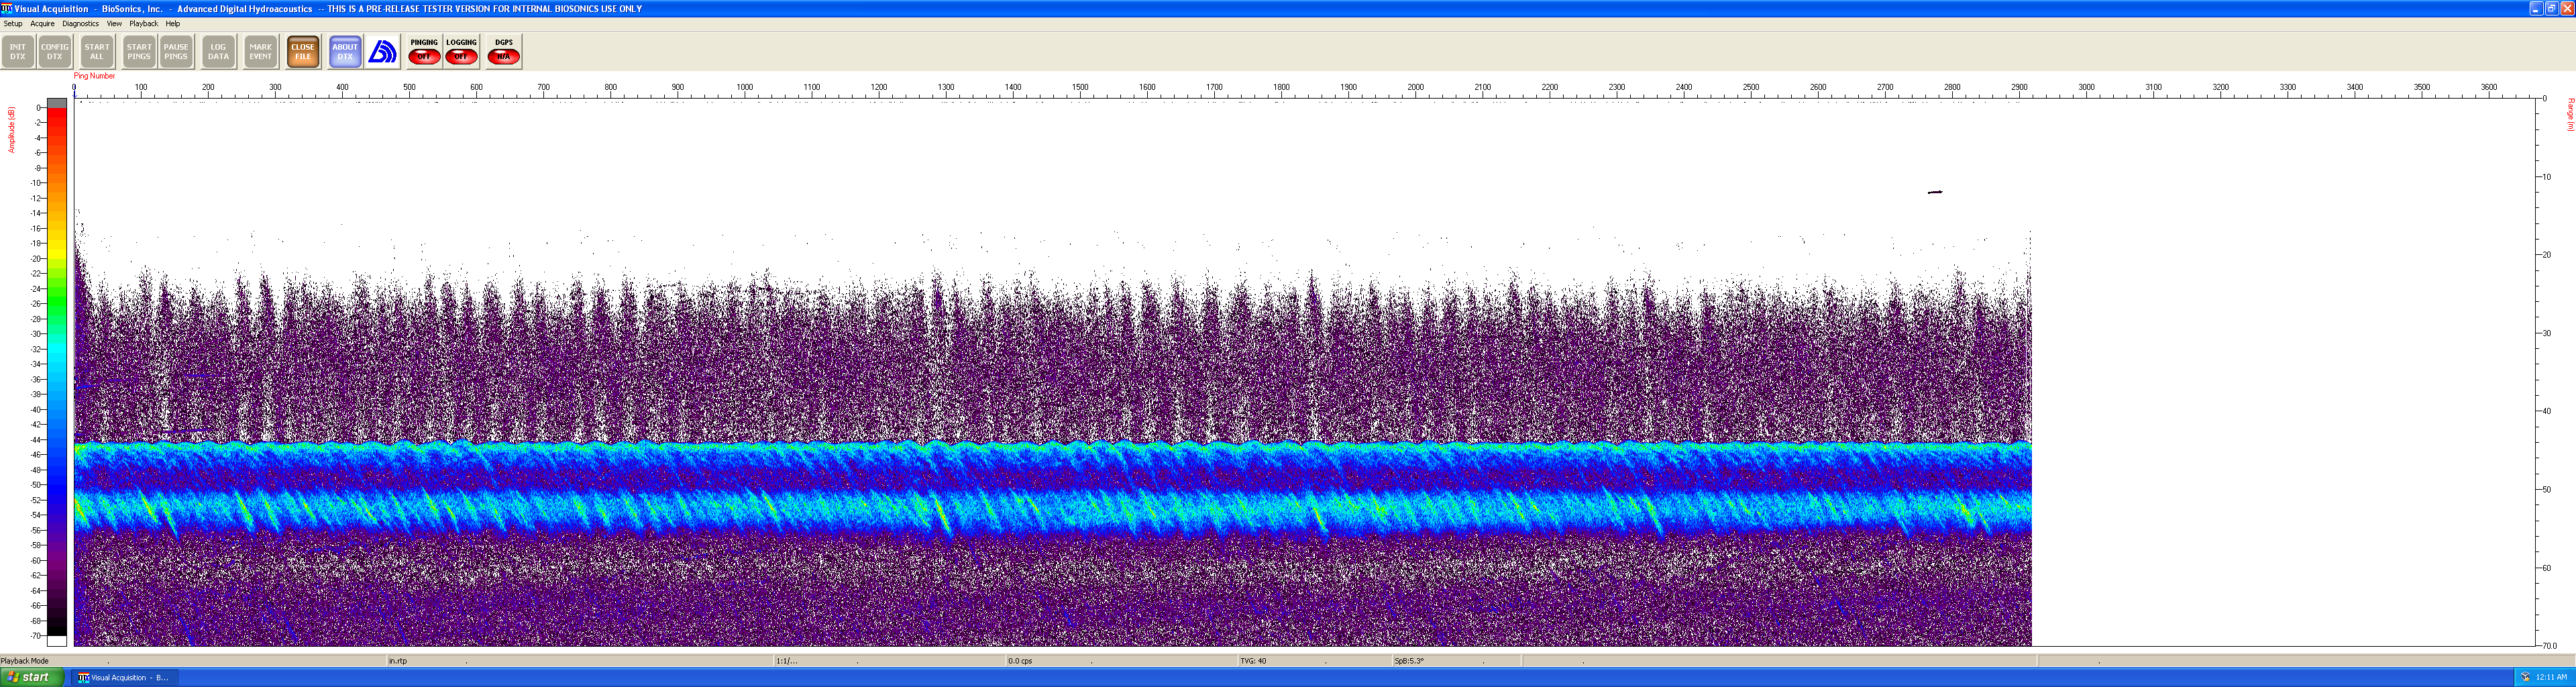Click the "Amplitude (dB)" axis label
Viewport: 2576px width, 687px height.
pyautogui.click(x=12, y=130)
